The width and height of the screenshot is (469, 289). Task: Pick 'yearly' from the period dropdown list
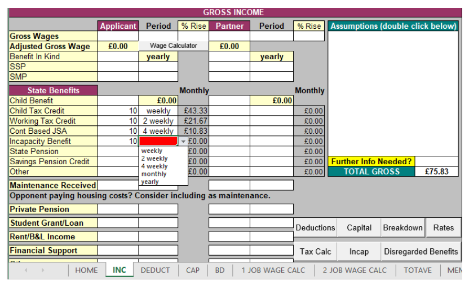151,182
